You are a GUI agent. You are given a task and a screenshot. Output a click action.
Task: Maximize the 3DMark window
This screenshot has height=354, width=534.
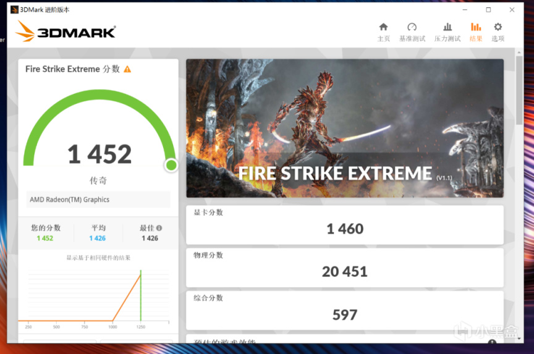point(488,9)
